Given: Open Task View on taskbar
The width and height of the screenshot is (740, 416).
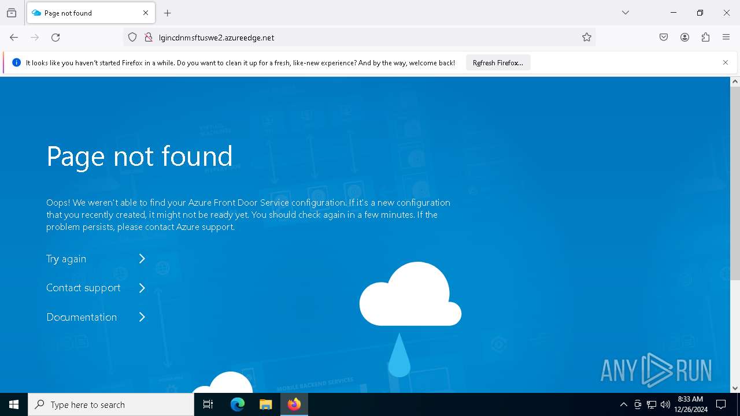Looking at the screenshot, I should (x=208, y=404).
